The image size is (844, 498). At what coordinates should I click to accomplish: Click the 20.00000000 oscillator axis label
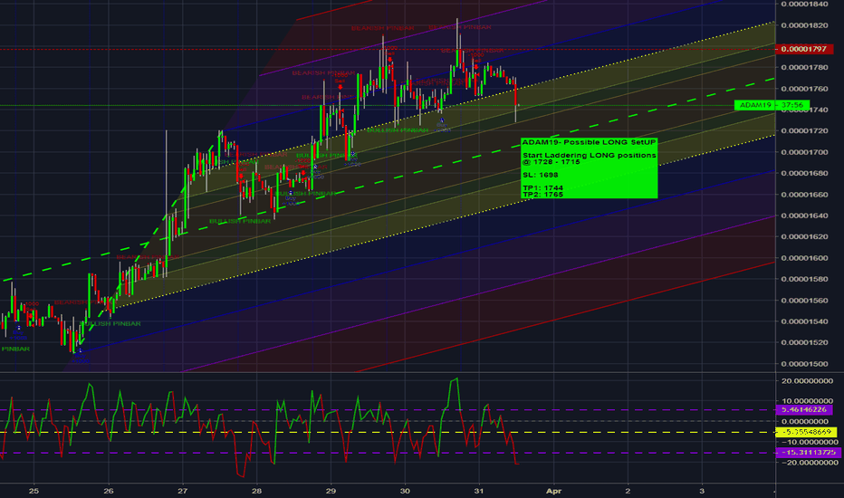807,380
